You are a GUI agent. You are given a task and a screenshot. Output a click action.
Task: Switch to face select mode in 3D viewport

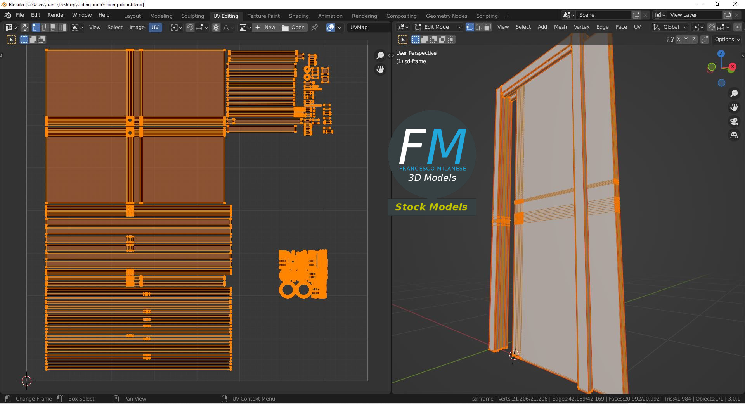488,27
